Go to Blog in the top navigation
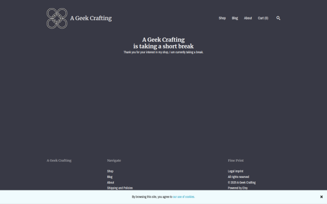This screenshot has height=204, width=327. [235, 18]
